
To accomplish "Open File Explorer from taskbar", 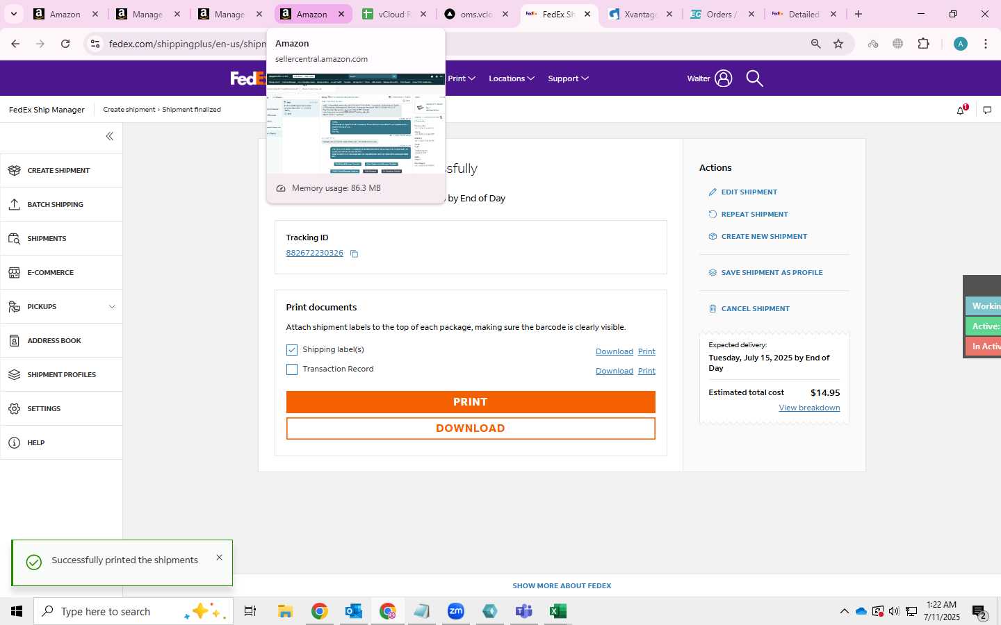I will tap(285, 611).
